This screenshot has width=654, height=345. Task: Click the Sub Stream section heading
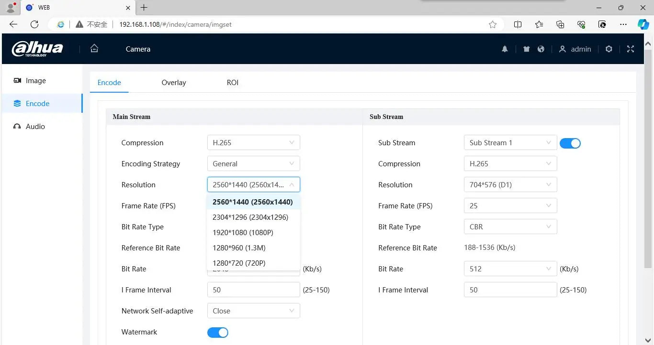386,117
